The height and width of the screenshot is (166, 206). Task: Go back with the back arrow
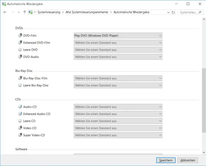[5, 12]
